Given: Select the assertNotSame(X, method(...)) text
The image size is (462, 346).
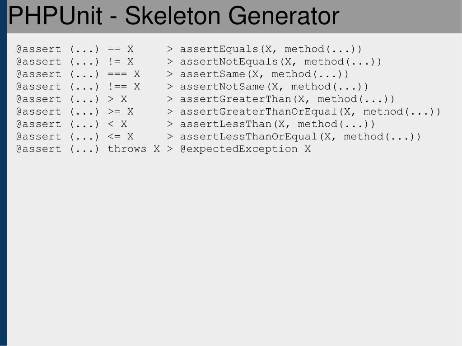Looking at the screenshot, I should [x=274, y=87].
